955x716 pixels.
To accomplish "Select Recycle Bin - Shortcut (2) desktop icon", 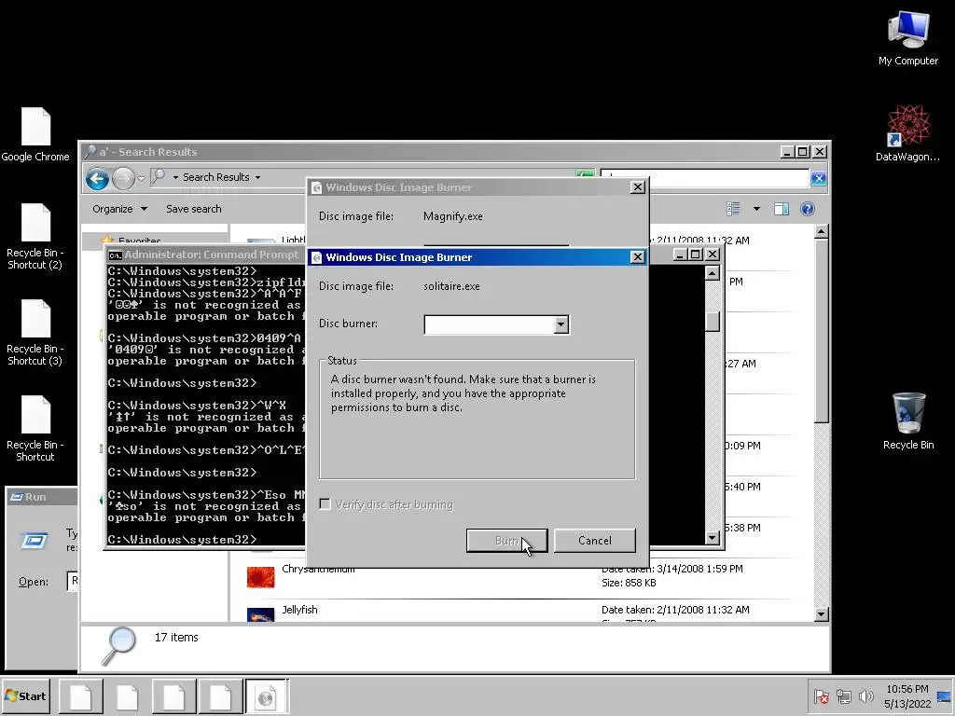I will (35, 237).
